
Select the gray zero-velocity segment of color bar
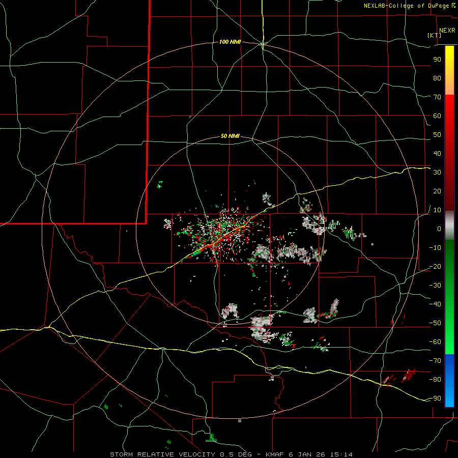[x=449, y=225]
